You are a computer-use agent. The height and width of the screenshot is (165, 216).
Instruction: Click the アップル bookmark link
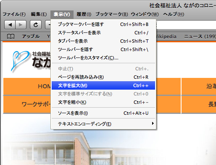31,36
